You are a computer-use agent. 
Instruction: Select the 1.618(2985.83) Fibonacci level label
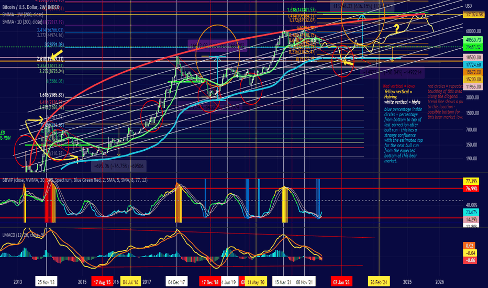pos(51,95)
